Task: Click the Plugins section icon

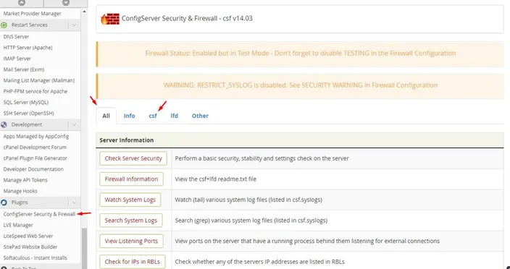Action: 4,202
